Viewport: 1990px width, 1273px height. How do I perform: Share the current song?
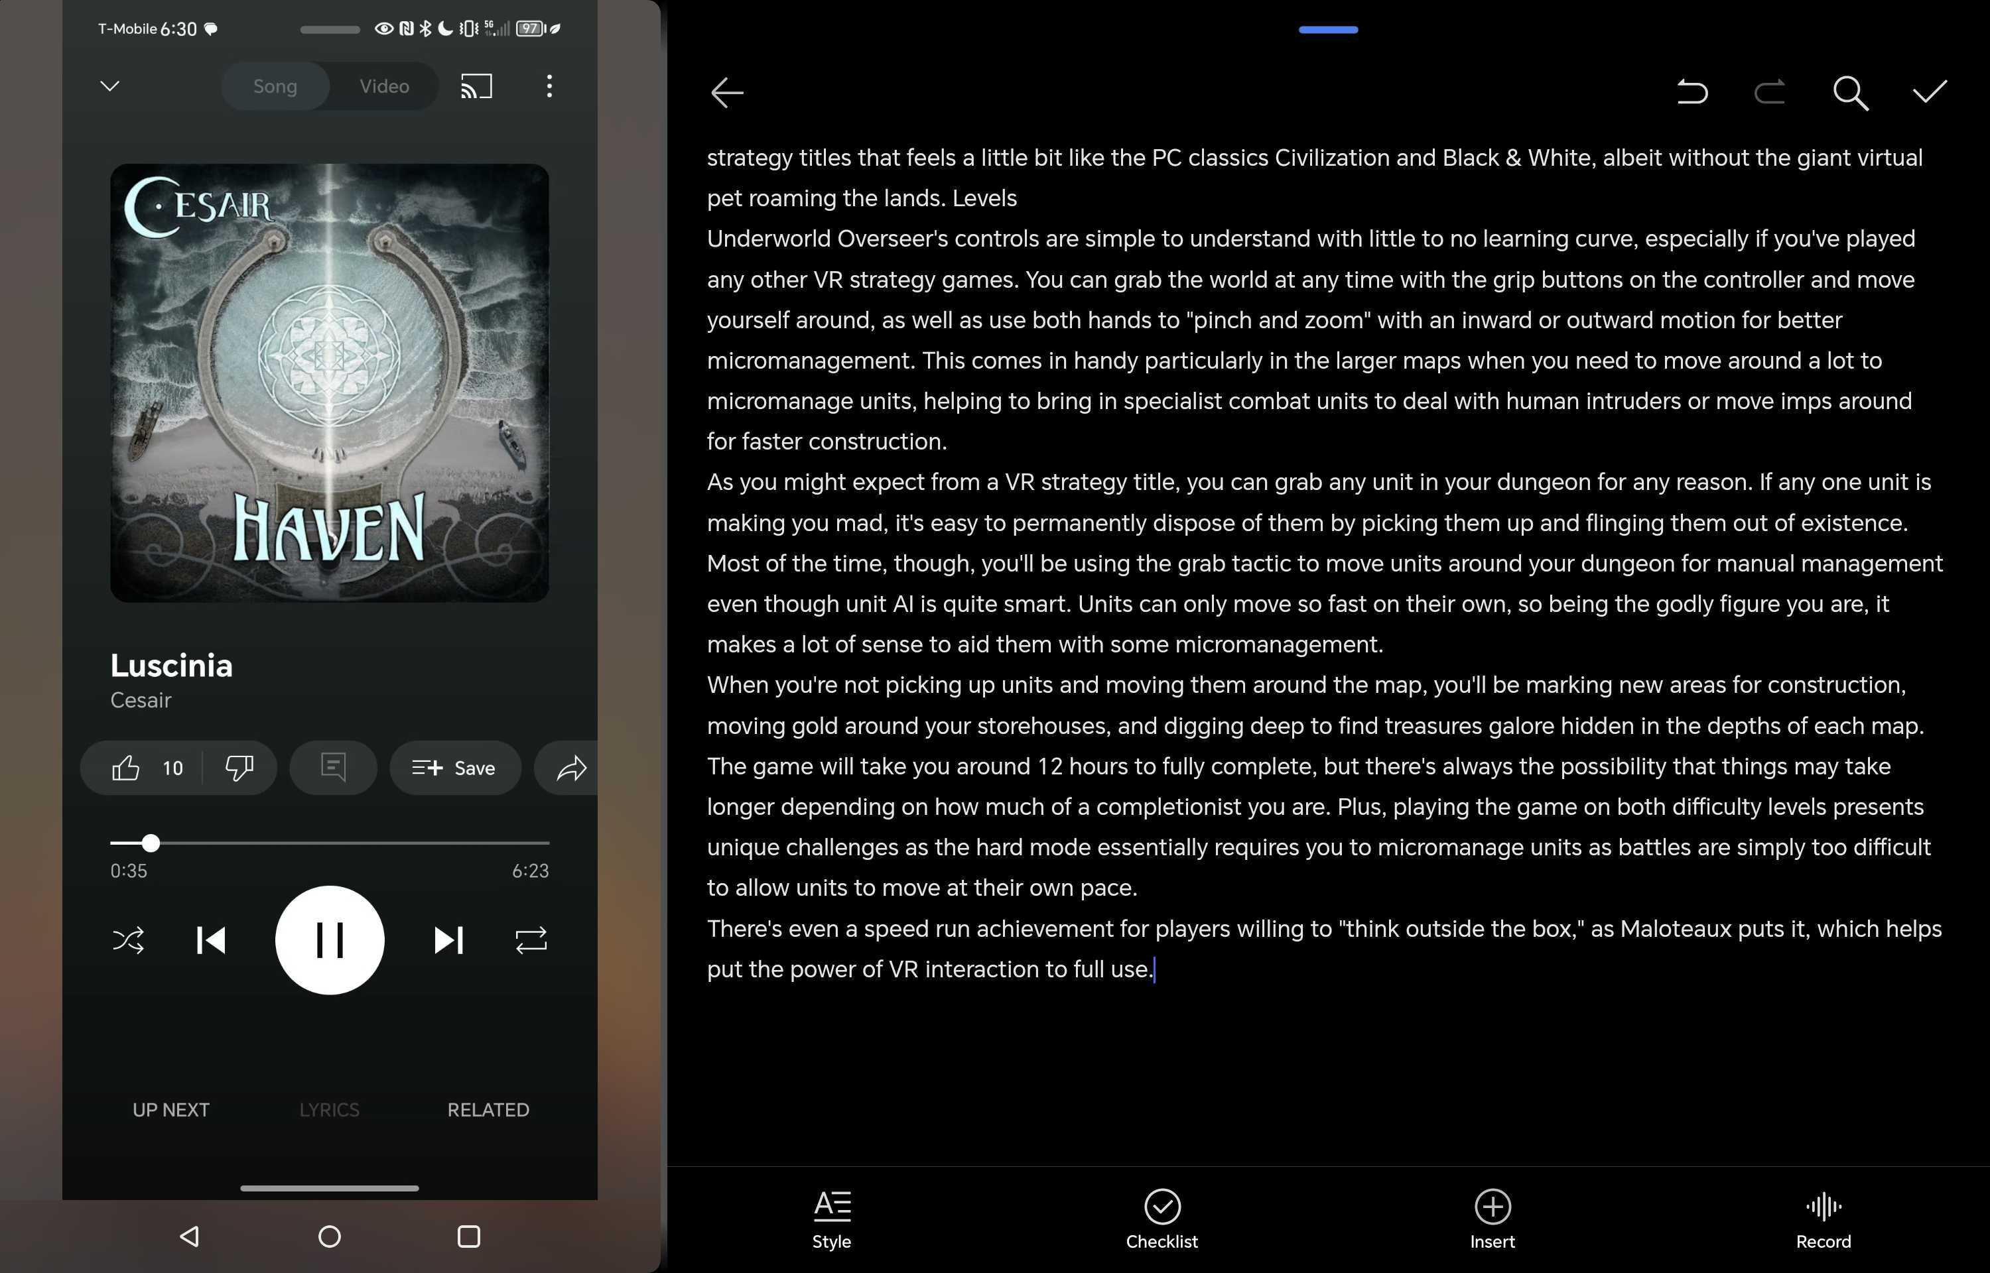point(573,767)
